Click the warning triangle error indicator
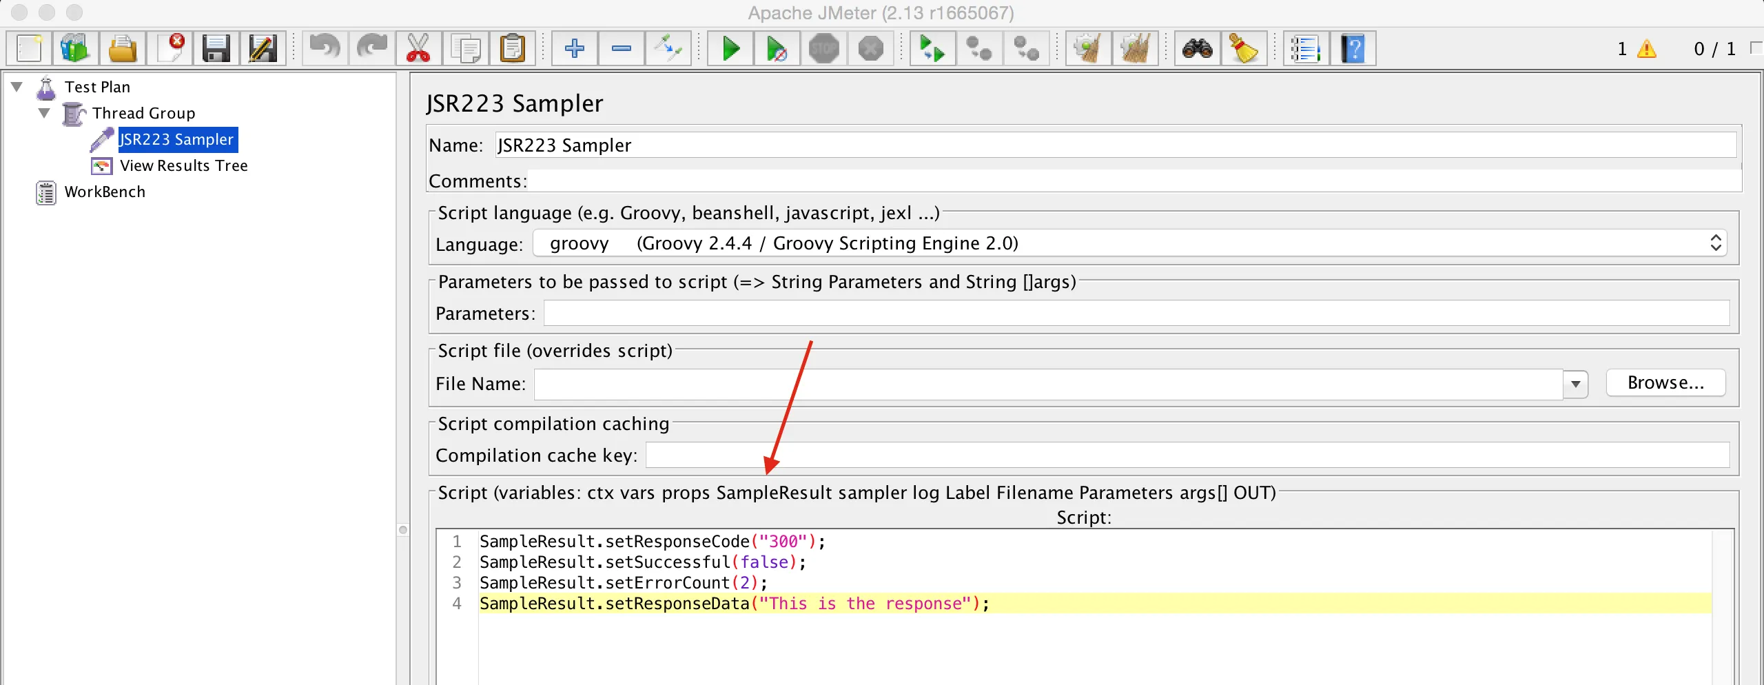This screenshot has width=1764, height=685. click(1647, 49)
